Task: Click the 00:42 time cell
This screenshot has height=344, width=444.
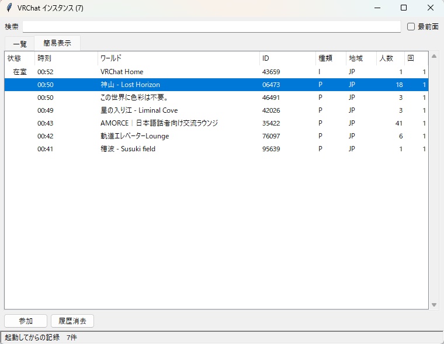Action: [x=46, y=136]
